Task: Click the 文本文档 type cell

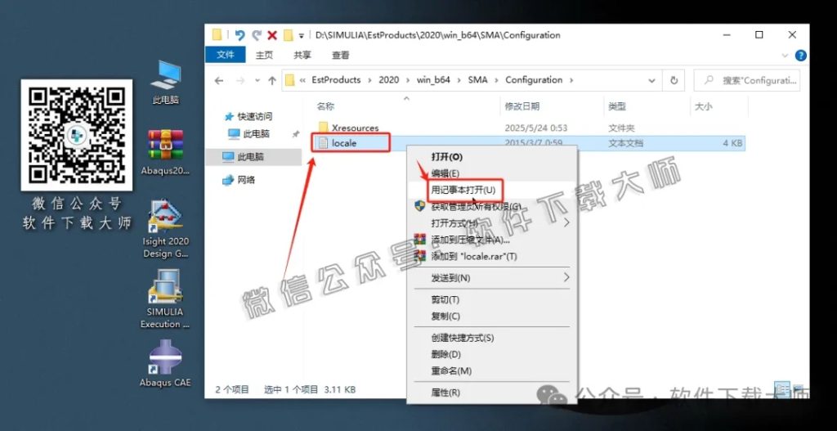Action: click(625, 143)
